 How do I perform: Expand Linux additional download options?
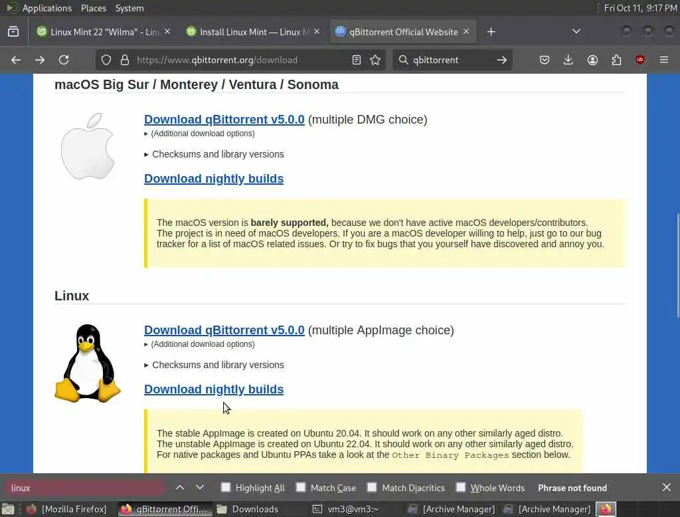pyautogui.click(x=199, y=344)
